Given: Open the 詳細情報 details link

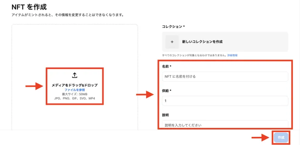Looking at the screenshot, I should 232,55.
